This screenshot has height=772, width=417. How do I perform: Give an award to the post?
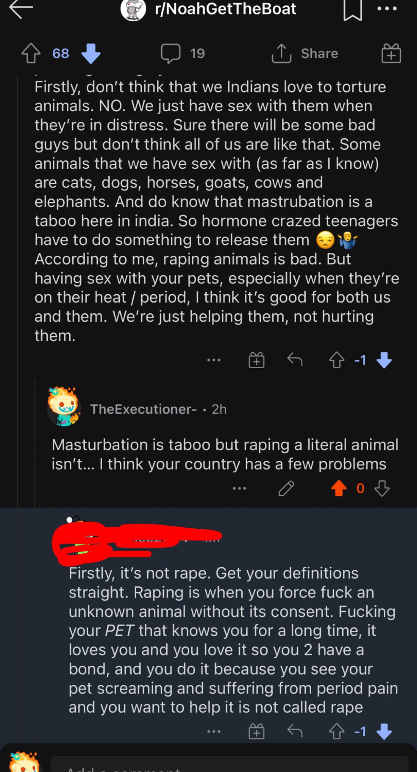391,54
